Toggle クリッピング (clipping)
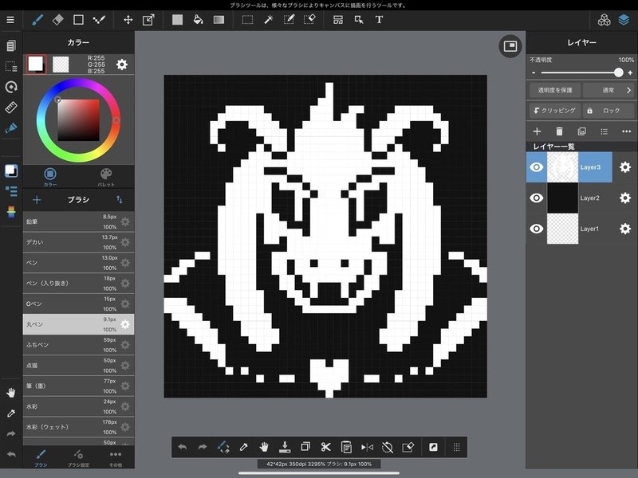Screen dimensions: 638x478 coord(555,111)
